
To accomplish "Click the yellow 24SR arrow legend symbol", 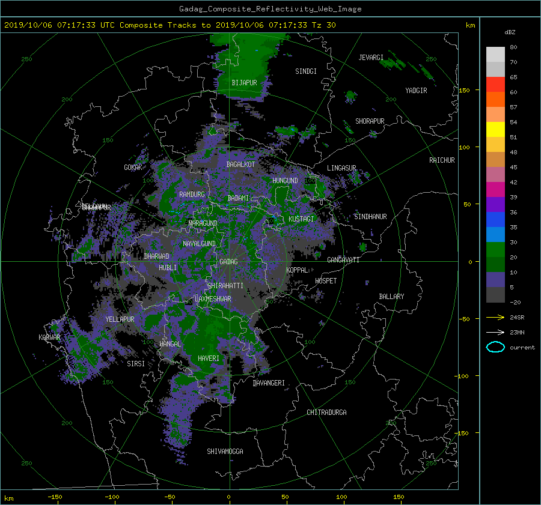I will 495,317.
